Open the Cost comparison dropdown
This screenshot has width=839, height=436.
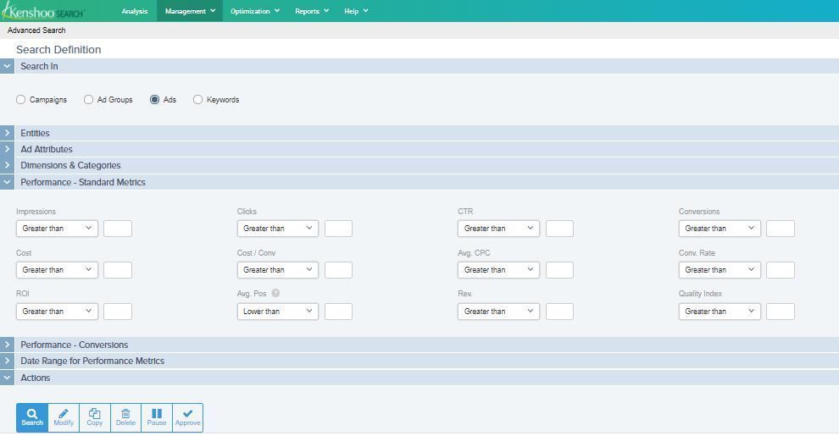click(x=58, y=270)
